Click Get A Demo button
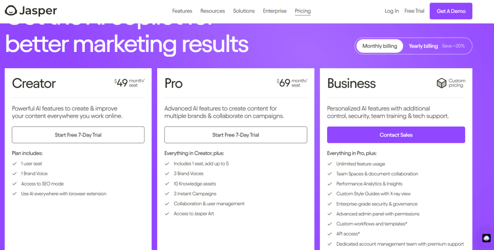 coord(451,11)
